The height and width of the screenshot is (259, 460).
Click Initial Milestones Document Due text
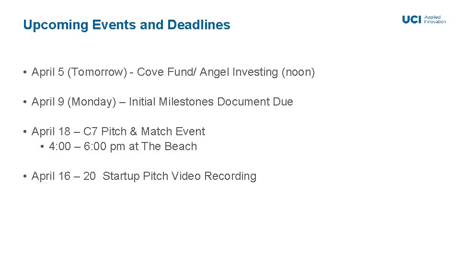211,102
